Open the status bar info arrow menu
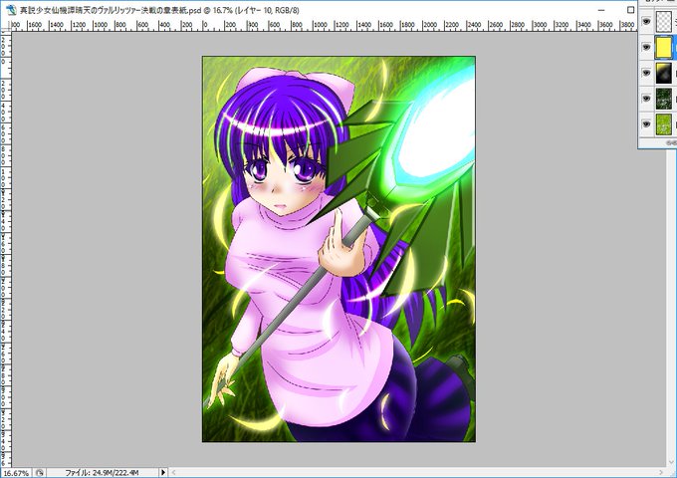Screen dimensions: 677x478 pos(163,472)
